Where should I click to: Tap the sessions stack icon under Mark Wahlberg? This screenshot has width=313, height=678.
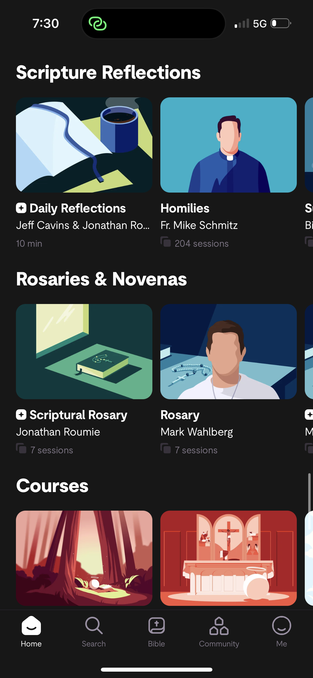[166, 449]
